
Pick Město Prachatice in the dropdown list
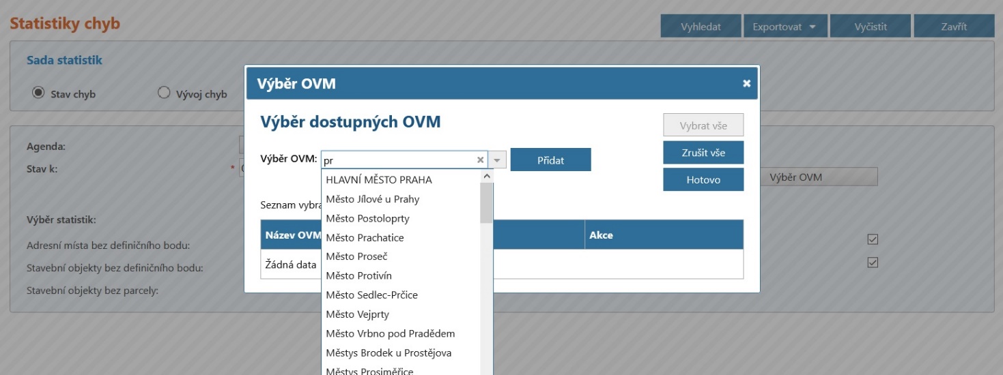pyautogui.click(x=365, y=238)
